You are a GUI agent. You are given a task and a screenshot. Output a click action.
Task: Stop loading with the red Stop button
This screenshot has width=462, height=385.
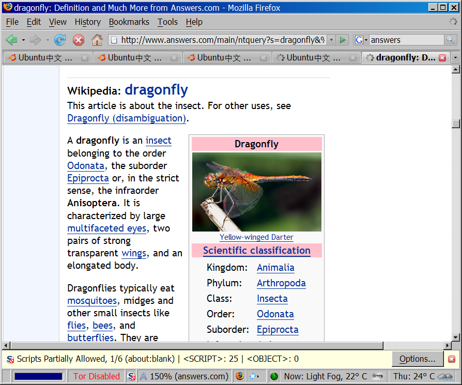pos(79,40)
